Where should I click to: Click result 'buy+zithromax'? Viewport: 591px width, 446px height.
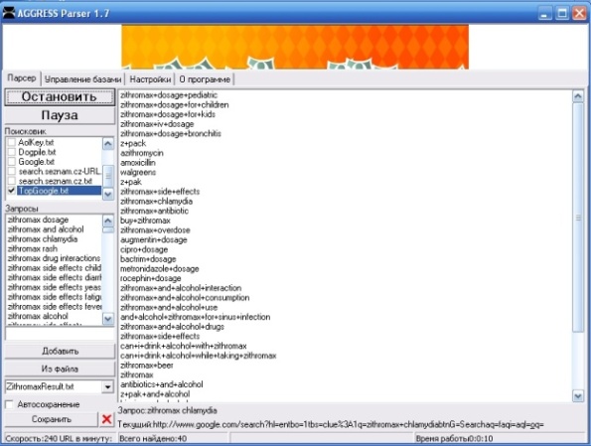145,221
